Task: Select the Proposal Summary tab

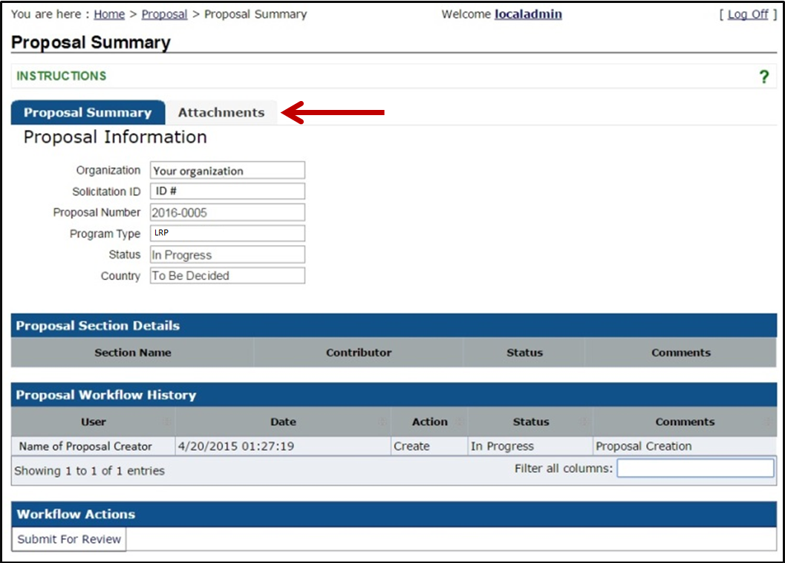Action: coord(88,113)
